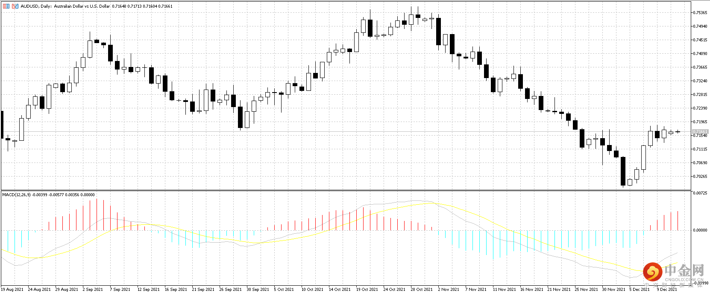Click the 29 Aug 2021 date label
The height and width of the screenshot is (293, 710).
click(x=67, y=289)
